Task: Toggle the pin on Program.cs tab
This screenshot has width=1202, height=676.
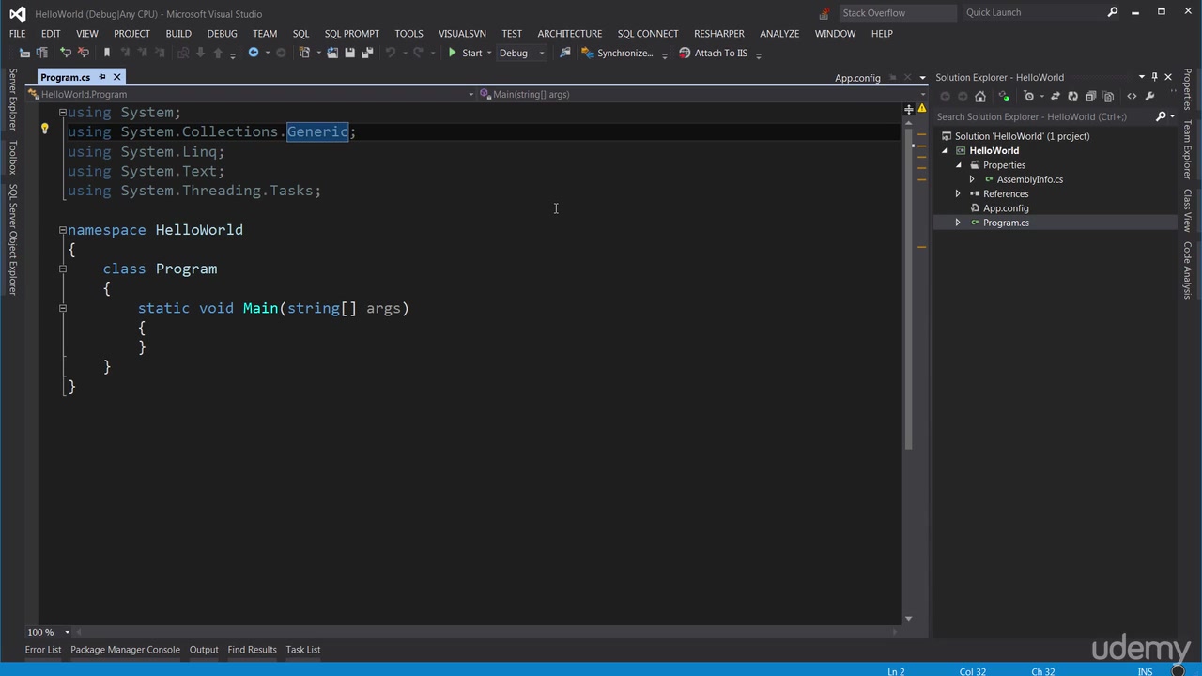Action: 102,77
